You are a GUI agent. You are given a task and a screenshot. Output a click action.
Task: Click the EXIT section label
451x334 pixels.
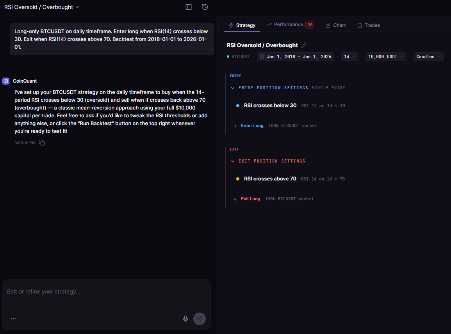tap(234, 149)
